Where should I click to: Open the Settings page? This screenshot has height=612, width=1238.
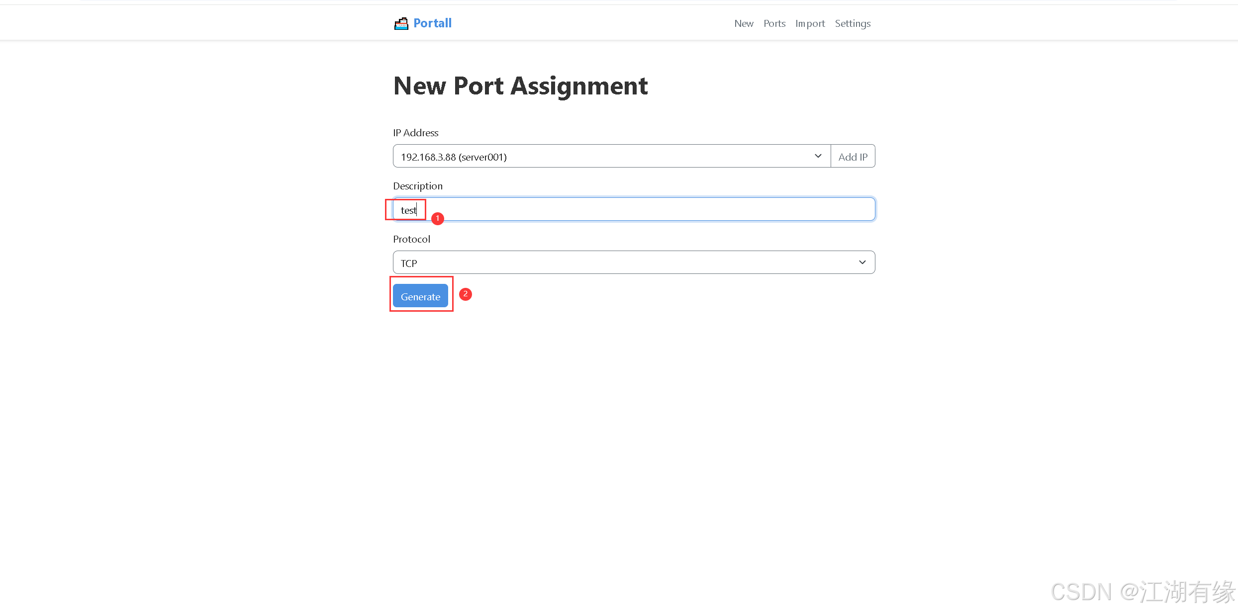tap(852, 23)
